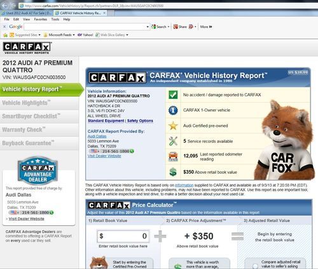Close the CARFAX Vehicle History tab
Viewport: 318px width, 269px height.
(104, 13)
